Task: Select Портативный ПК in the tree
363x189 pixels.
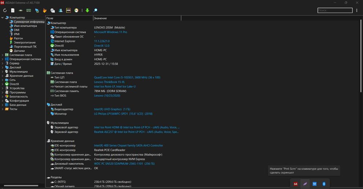Action: click(25, 47)
